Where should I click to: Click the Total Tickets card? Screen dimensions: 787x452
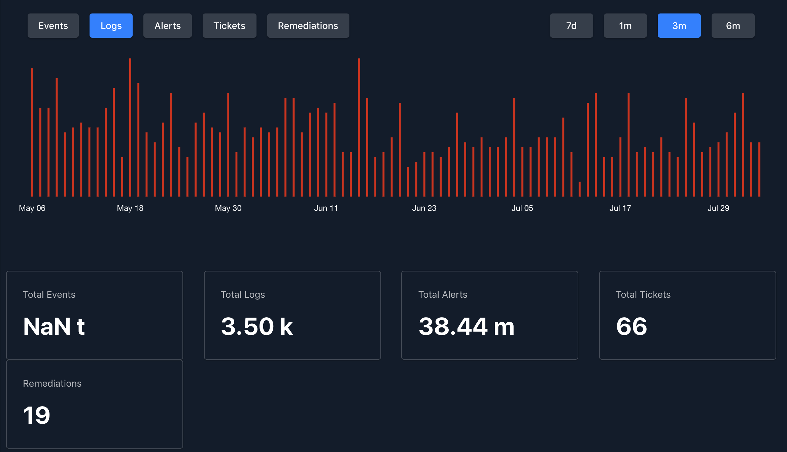click(688, 315)
